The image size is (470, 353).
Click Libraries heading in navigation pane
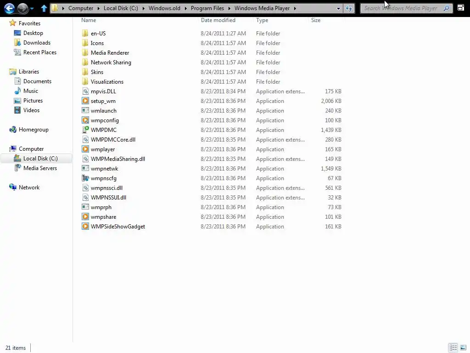click(29, 71)
